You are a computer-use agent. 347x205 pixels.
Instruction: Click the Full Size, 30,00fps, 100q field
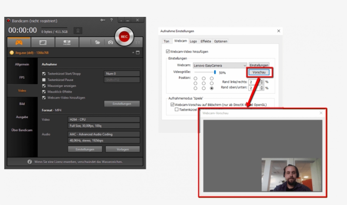click(104, 126)
